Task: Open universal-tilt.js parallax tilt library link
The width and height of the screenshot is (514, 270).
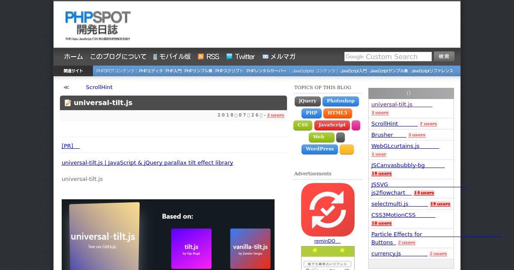Action: [x=147, y=162]
